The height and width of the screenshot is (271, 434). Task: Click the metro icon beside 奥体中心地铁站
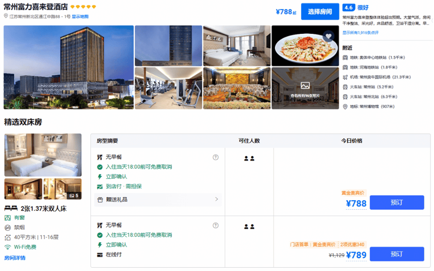click(345, 57)
